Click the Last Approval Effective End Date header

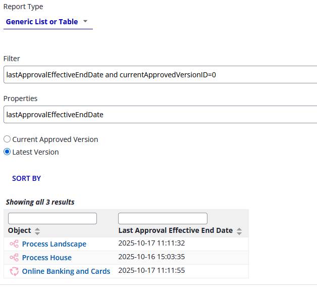(x=175, y=230)
